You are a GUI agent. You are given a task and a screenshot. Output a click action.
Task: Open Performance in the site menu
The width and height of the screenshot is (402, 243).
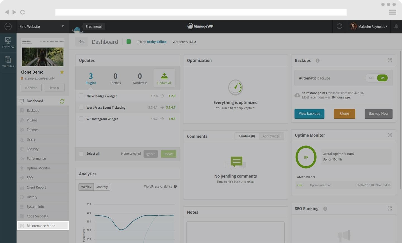pos(43,159)
